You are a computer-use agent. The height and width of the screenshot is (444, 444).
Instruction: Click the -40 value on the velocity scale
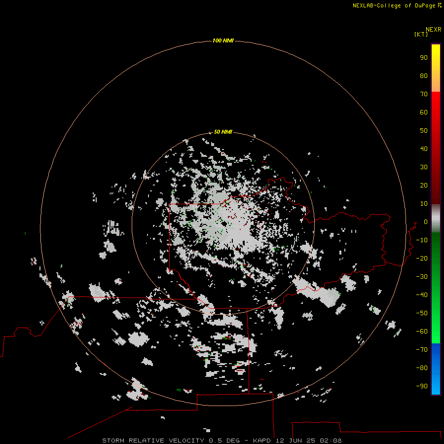[422, 295]
